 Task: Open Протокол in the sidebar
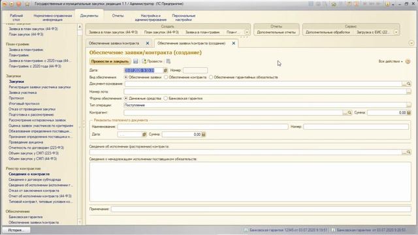(16, 98)
